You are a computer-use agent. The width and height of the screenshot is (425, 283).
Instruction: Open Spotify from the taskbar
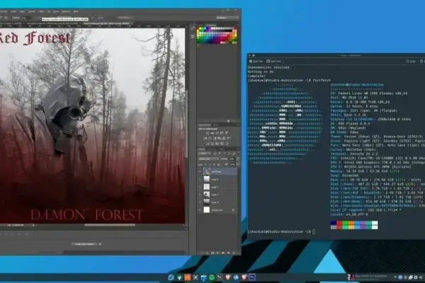coord(211,277)
